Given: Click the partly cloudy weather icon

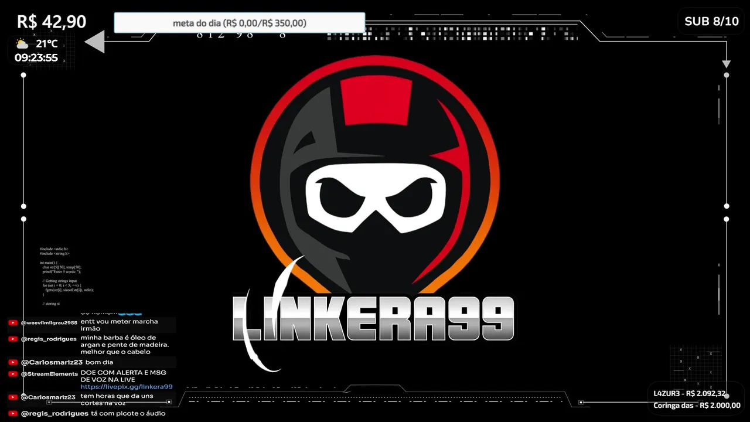Looking at the screenshot, I should point(22,44).
